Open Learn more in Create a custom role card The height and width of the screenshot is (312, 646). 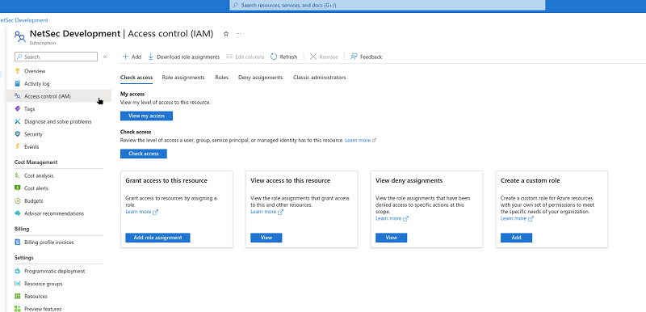coord(517,218)
